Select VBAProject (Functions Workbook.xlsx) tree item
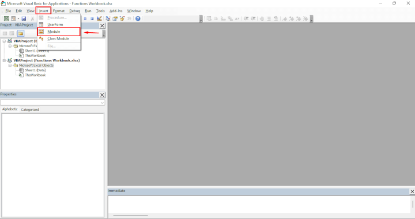 tap(47, 60)
